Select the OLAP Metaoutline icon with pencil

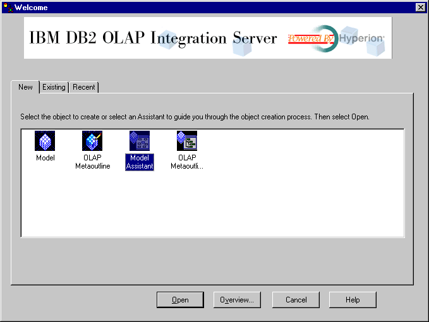(x=92, y=141)
